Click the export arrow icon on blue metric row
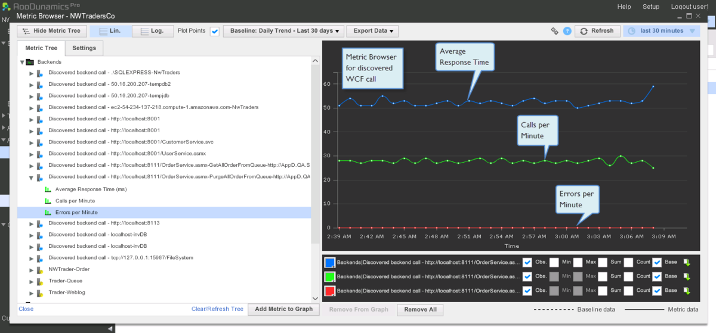Viewport: 716px width, 333px height. [x=687, y=262]
